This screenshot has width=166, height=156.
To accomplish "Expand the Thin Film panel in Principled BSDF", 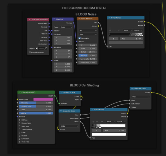I will click(20, 142).
